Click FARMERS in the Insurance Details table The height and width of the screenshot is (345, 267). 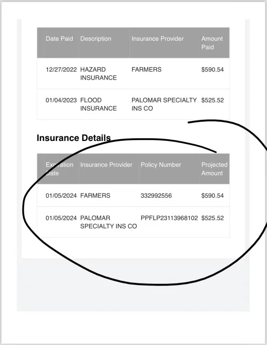pyautogui.click(x=95, y=195)
